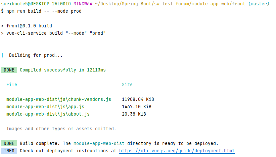276x157 pixels.
Task: Click the chunk-vendors.js file path
Action: (x=58, y=100)
